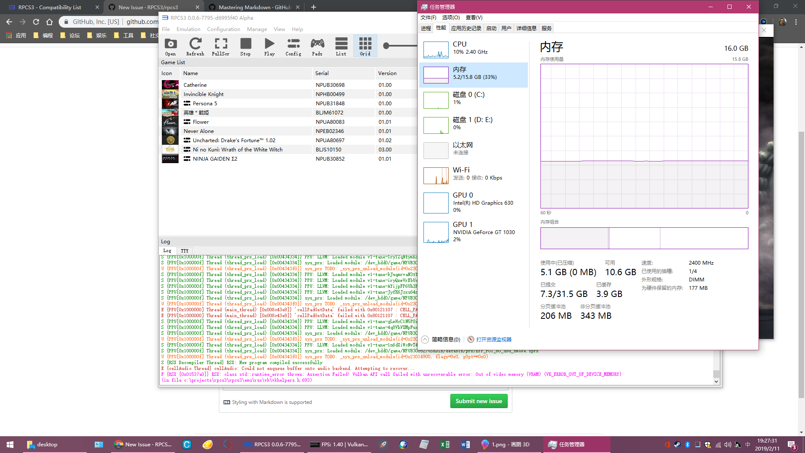
Task: Open the Emulation menu
Action: 188,29
